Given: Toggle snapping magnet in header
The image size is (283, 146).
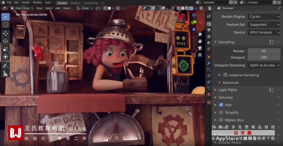Looking at the screenshot, I should pos(105,8).
